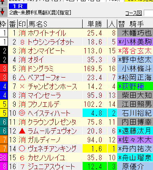Click the 馬名S column header
The image size is (153, 170).
pyautogui.click(x=55, y=24)
